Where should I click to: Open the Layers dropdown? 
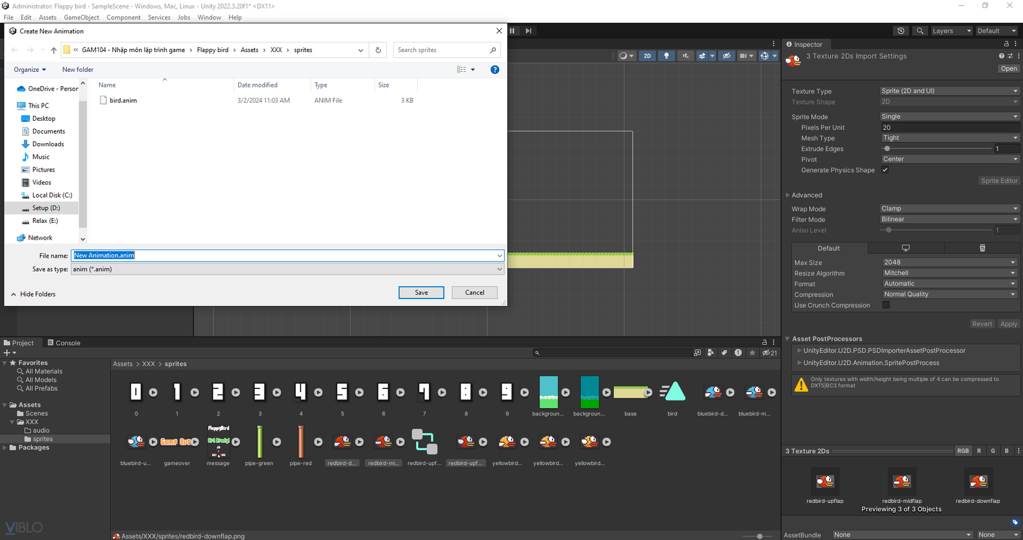952,31
